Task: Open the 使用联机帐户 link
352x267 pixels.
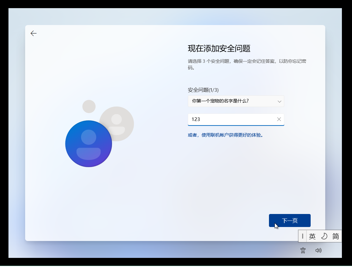Action: [225, 135]
